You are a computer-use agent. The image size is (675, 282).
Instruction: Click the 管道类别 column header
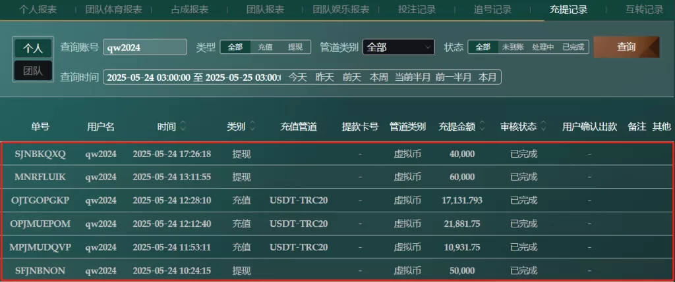pos(407,127)
